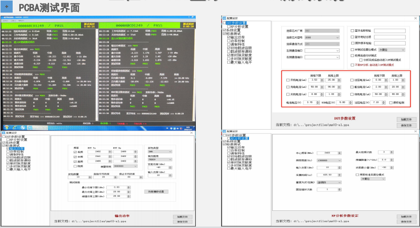Open 右侧通信端口 dropdown
This screenshot has height=228, width=420.
click(322, 57)
